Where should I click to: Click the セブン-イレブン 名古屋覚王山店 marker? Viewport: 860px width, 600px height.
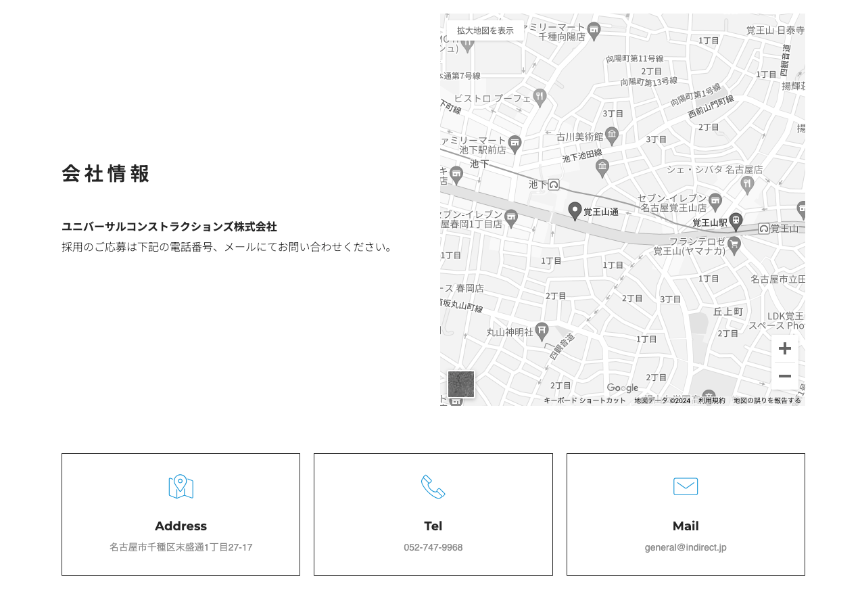715,201
